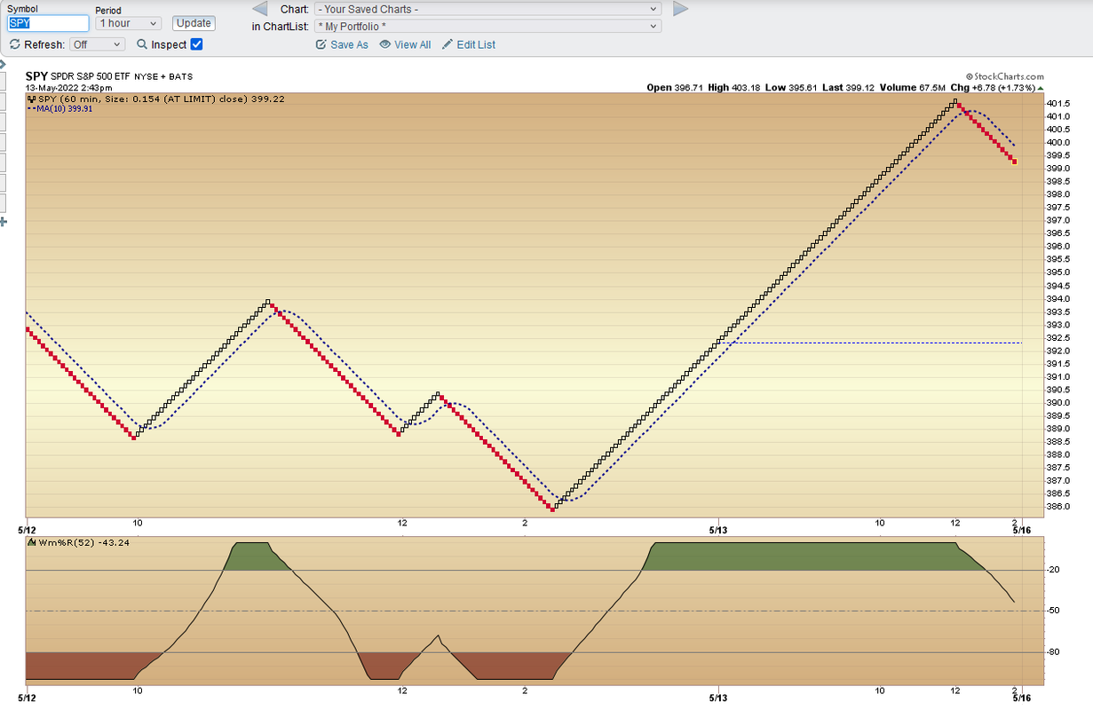Click the SPY (60 min) legend label
The image size is (1093, 710).
click(x=157, y=99)
